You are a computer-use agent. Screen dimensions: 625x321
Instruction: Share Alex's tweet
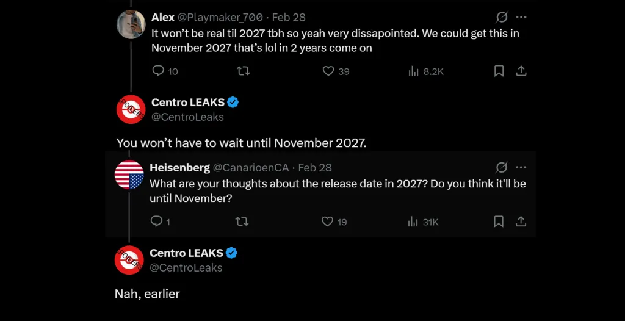pyautogui.click(x=521, y=71)
